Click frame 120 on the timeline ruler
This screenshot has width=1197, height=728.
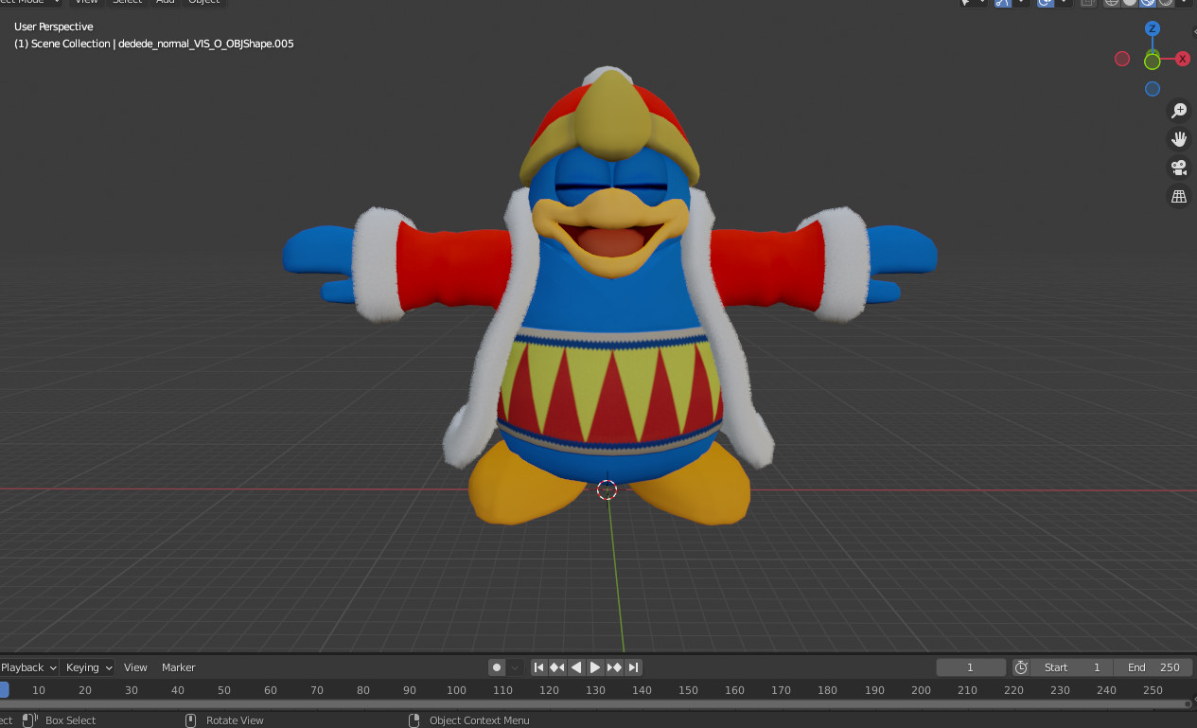[x=549, y=690]
